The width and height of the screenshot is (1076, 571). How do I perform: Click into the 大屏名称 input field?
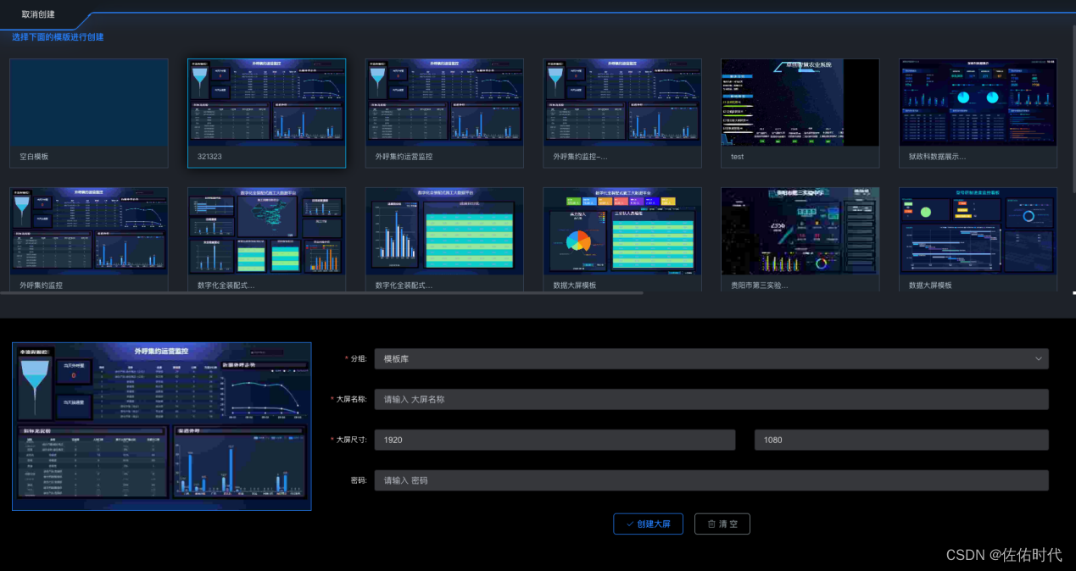pyautogui.click(x=711, y=399)
